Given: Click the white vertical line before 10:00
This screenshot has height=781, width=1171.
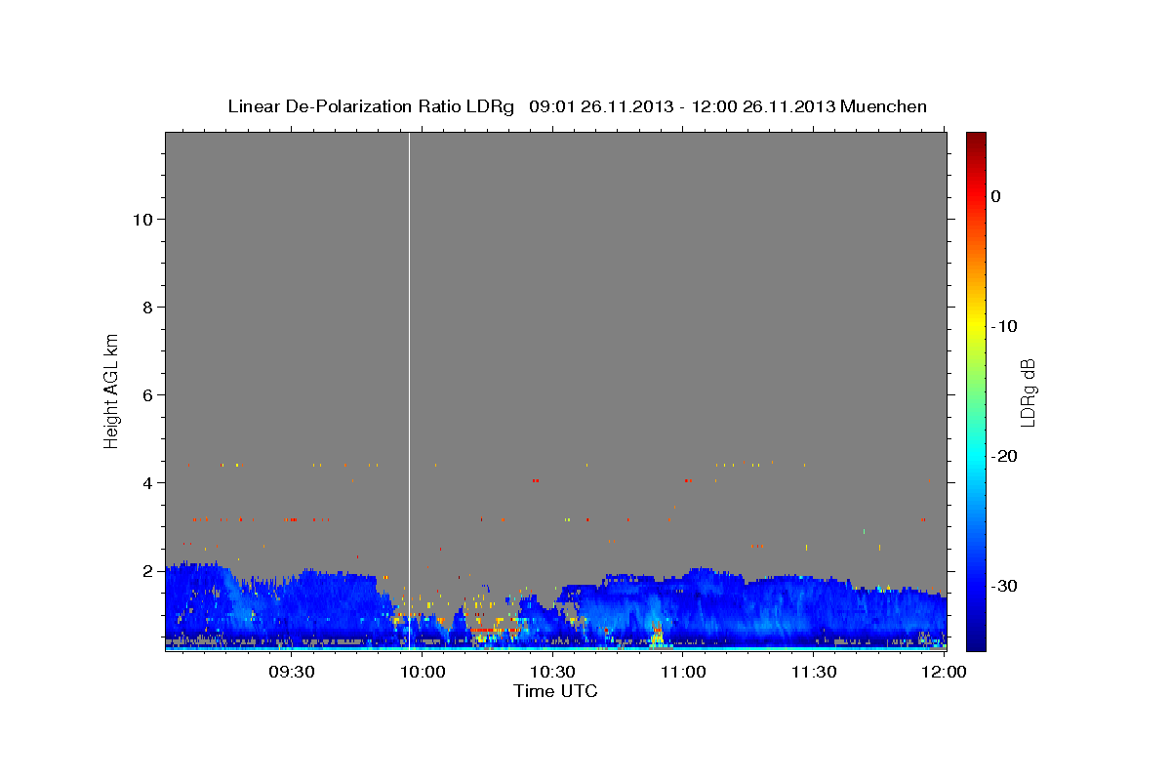Looking at the screenshot, I should tap(409, 390).
